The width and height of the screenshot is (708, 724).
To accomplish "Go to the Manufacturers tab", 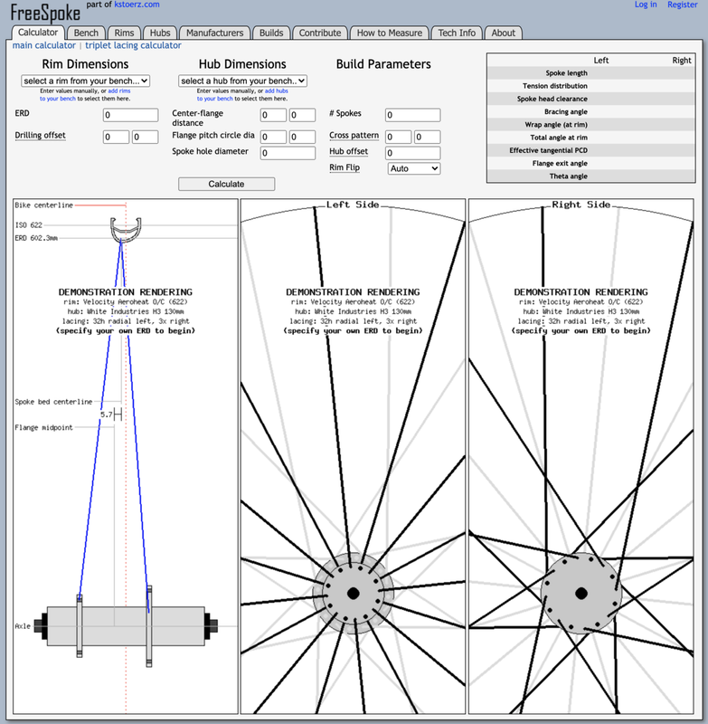I will pyautogui.click(x=214, y=33).
